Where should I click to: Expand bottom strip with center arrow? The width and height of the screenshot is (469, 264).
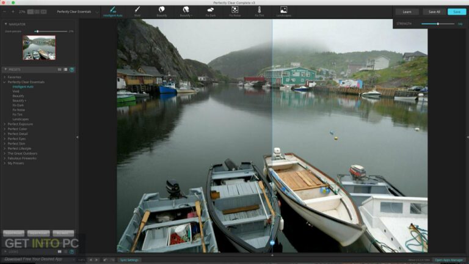pyautogui.click(x=272, y=255)
